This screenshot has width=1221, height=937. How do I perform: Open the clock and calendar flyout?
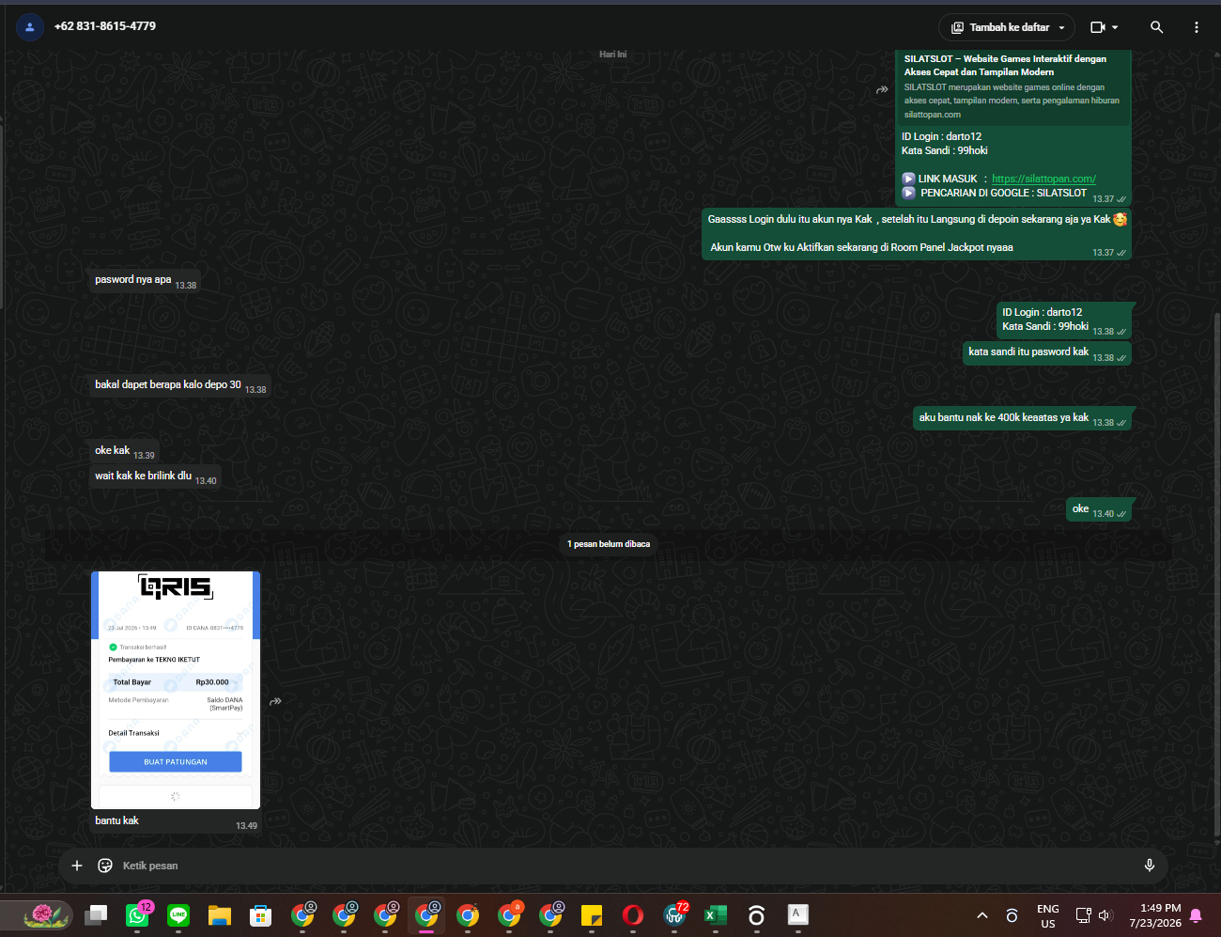tap(1156, 915)
